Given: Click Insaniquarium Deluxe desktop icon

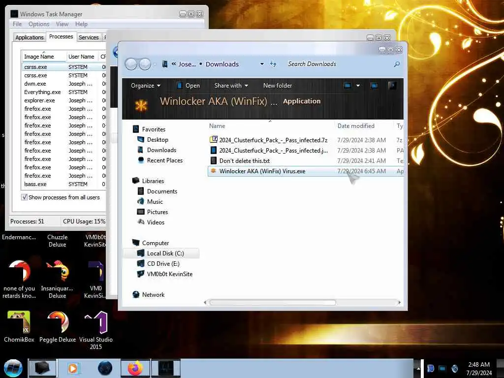Looking at the screenshot, I should pos(57,279).
